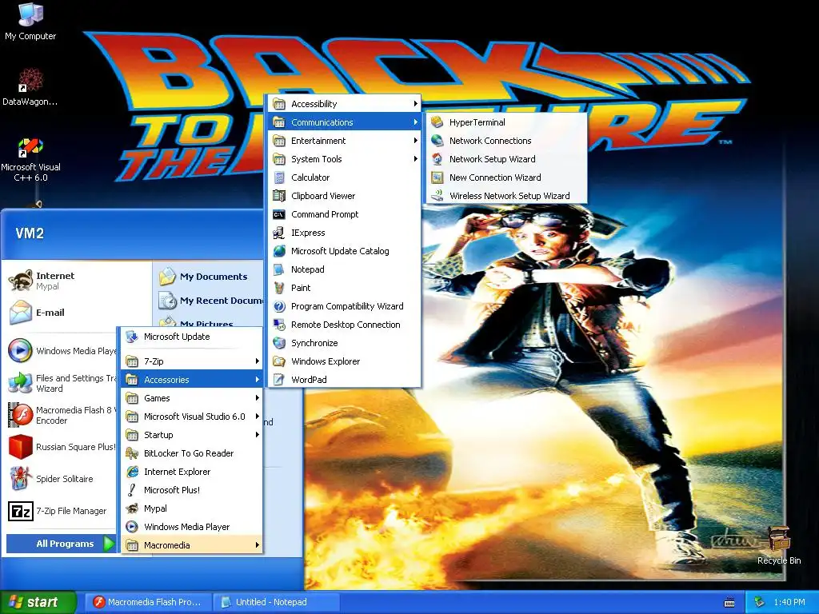Click the Windows Explorer icon
Image resolution: width=819 pixels, height=614 pixels.
point(279,361)
